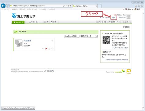Click the search magnifier in address bar

coord(64,6)
